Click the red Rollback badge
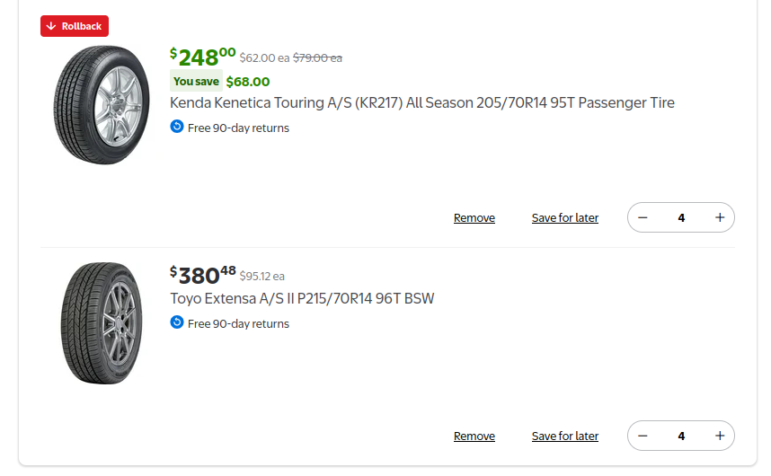This screenshot has height=476, width=771. (x=75, y=26)
